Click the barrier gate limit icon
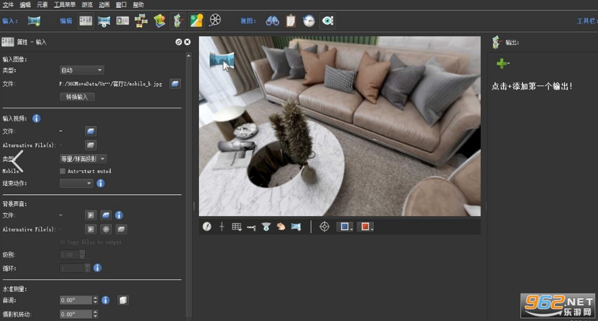The height and width of the screenshot is (321, 598). [251, 227]
